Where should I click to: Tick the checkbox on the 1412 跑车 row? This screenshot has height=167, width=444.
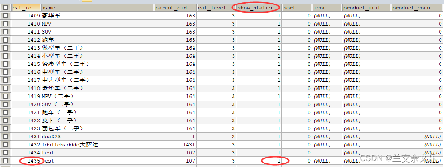[x=5, y=40]
